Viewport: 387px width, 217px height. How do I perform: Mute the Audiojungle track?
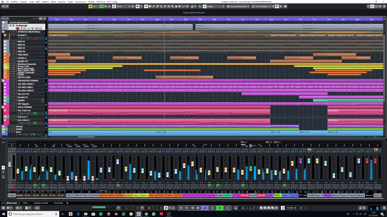10,26
